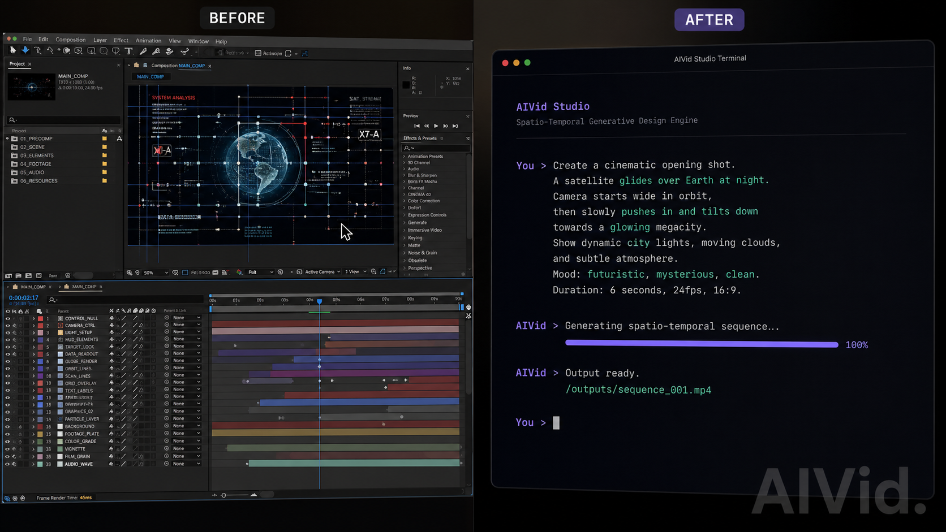
Task: Hide the CONTROL_NULL layer
Action: (x=7, y=318)
